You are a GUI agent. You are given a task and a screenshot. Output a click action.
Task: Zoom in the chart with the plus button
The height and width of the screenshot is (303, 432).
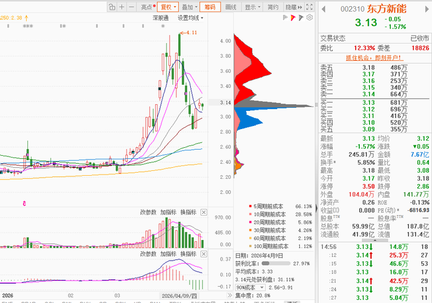tap(122, 7)
